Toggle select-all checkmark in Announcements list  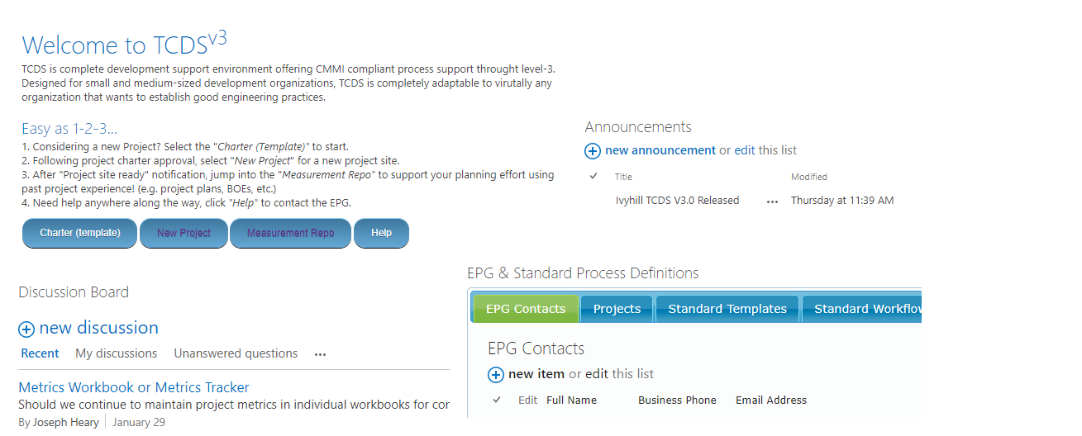[x=593, y=177]
